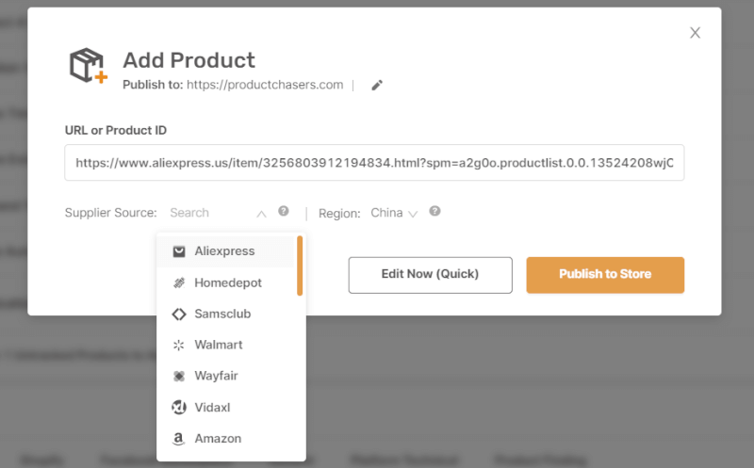Screen dimensions: 754x468
Task: Click the Walmart spark icon in list
Action: tap(179, 345)
